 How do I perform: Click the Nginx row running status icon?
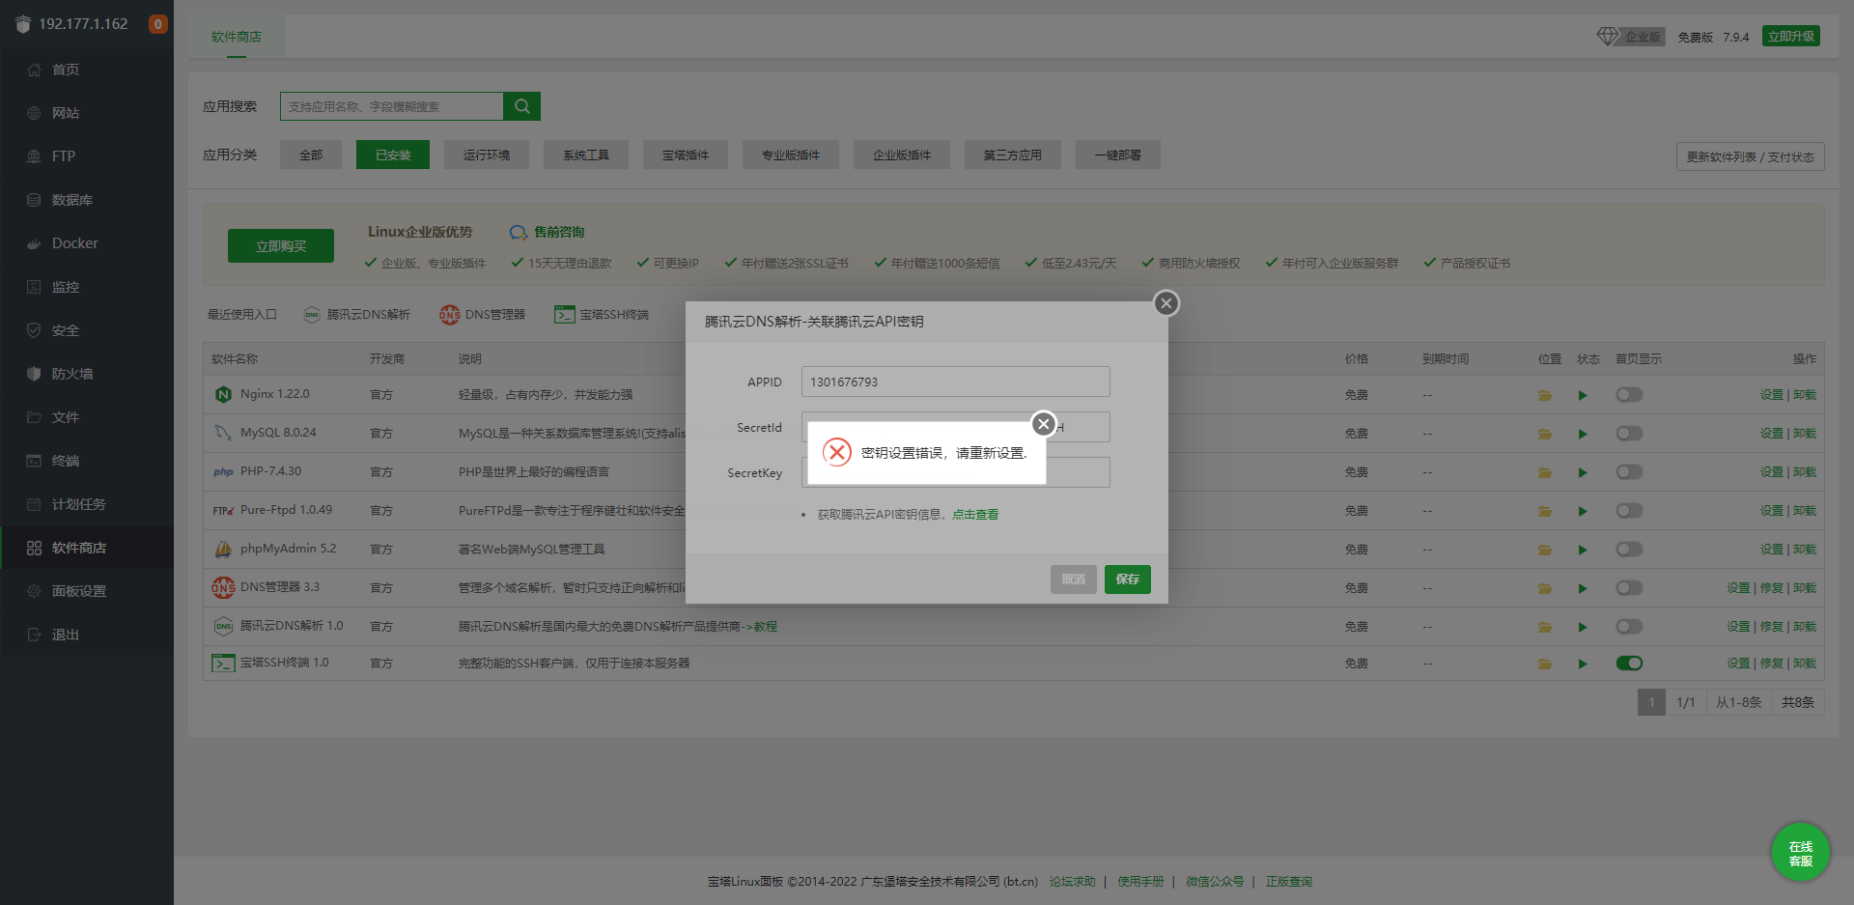(x=1583, y=395)
